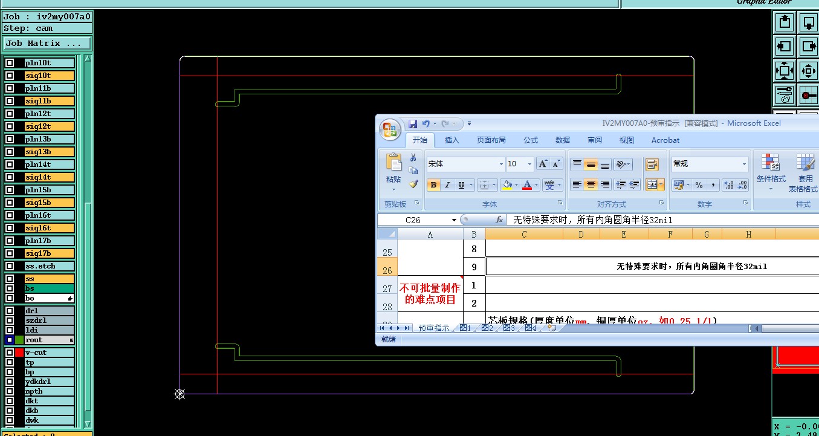Viewport: 819px width, 436px height.
Task: Open the 页面布局 ribbon tab
Action: [491, 140]
